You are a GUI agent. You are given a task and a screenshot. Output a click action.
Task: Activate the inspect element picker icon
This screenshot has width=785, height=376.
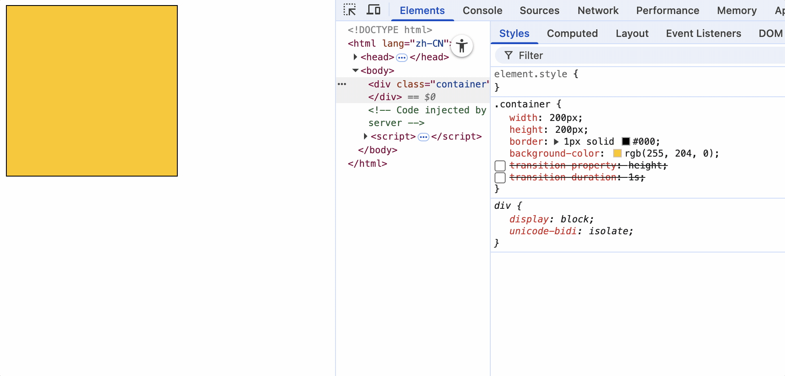(350, 10)
